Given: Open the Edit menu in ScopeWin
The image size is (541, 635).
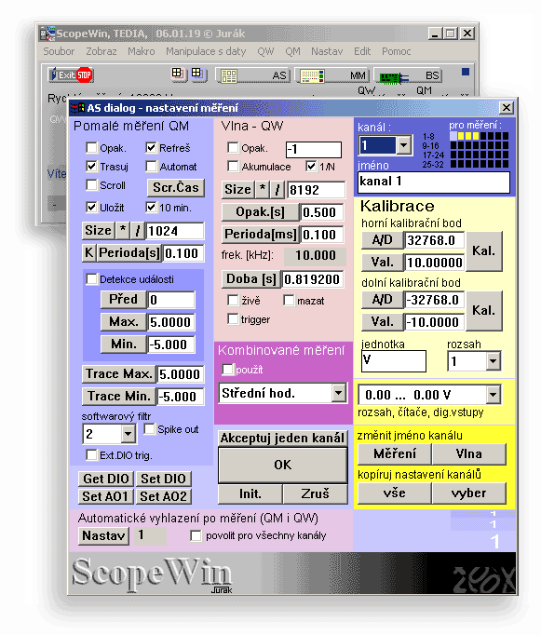Looking at the screenshot, I should [362, 51].
